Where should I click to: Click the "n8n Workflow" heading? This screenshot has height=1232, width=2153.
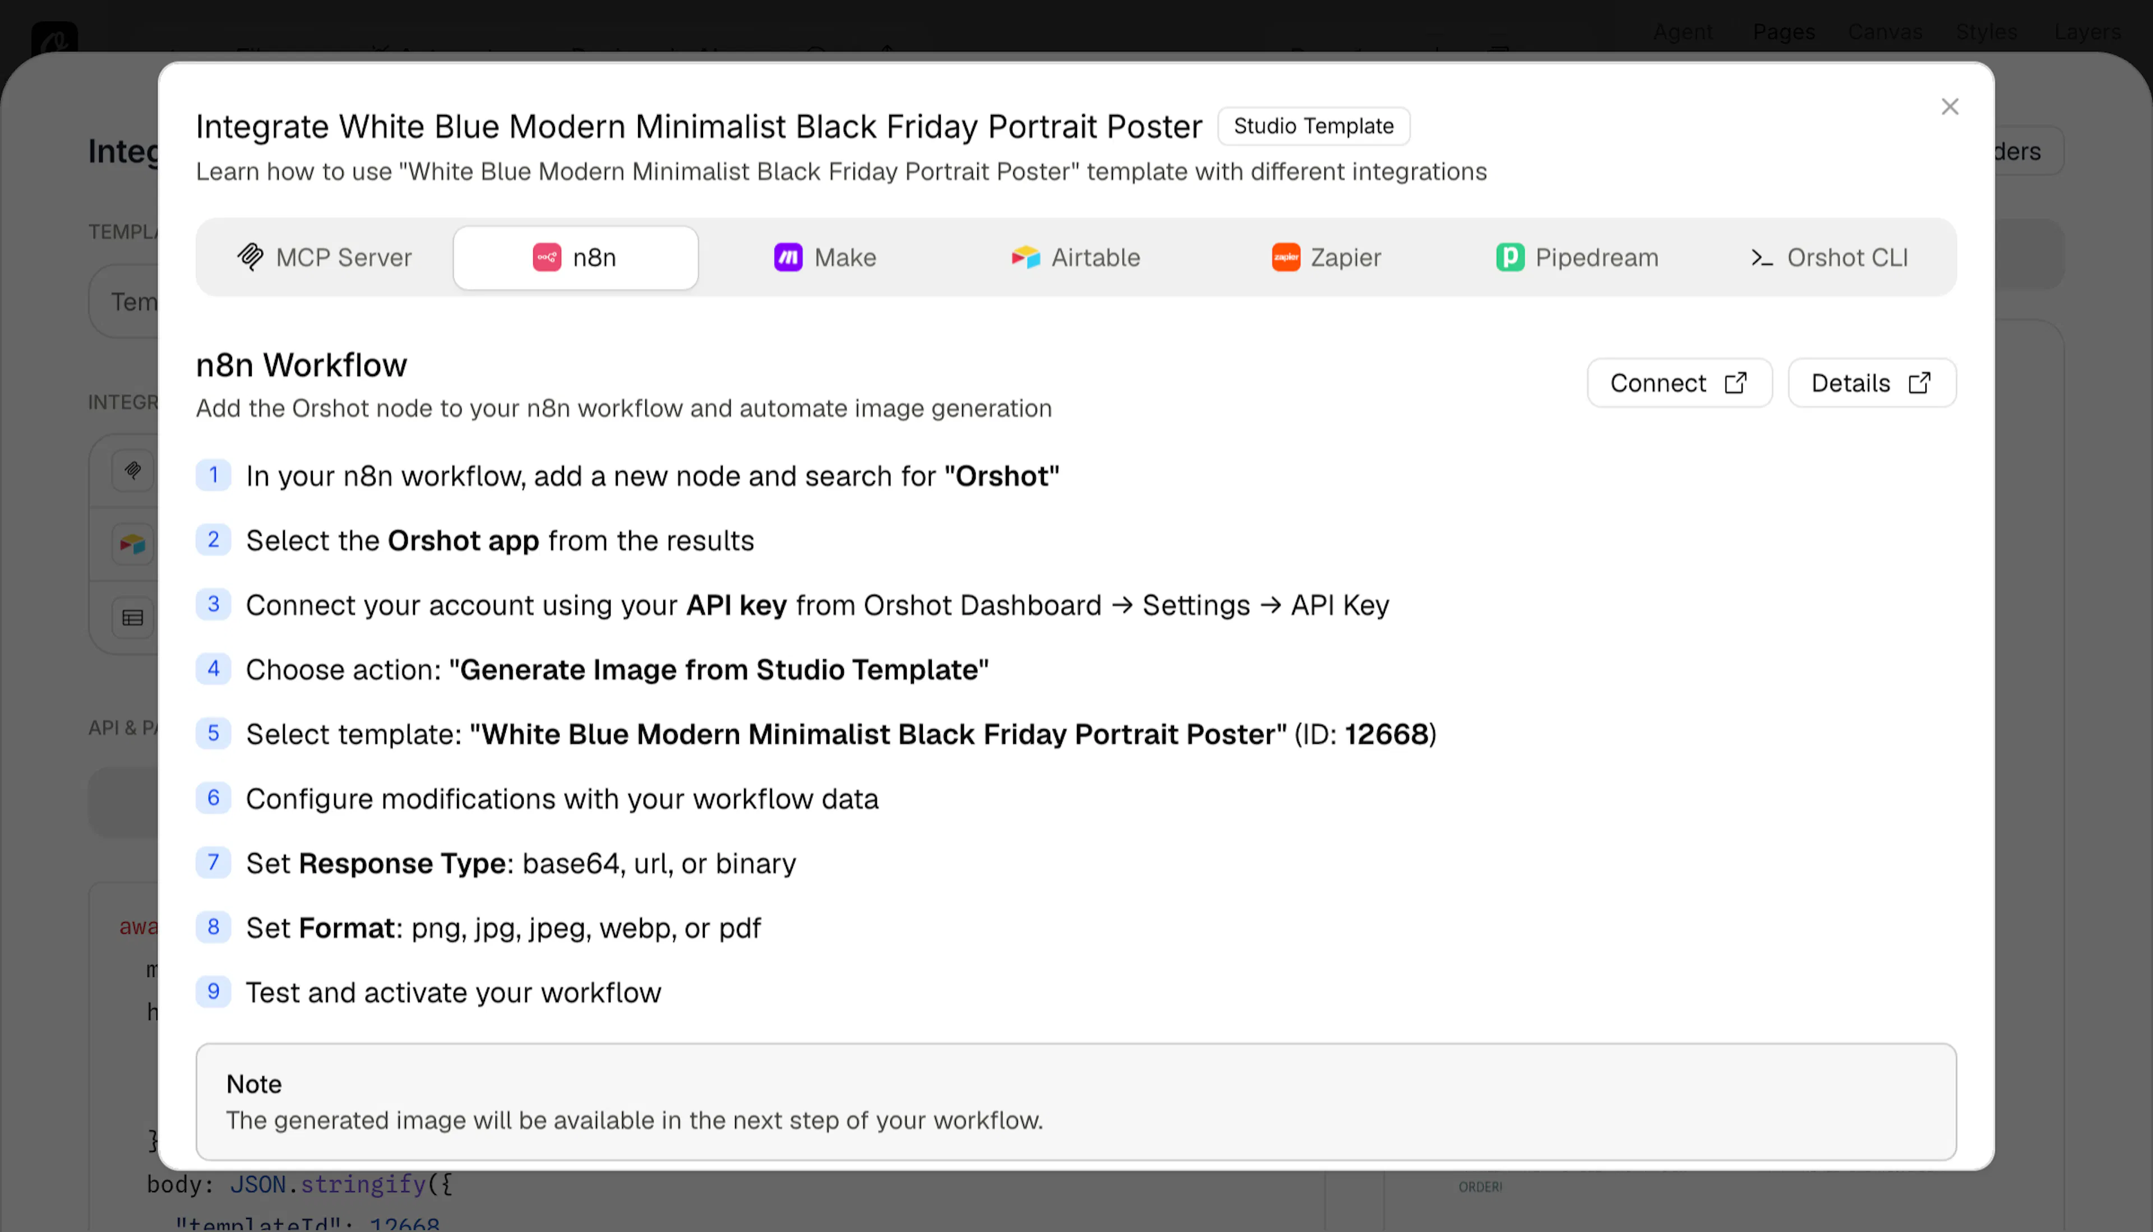[301, 365]
